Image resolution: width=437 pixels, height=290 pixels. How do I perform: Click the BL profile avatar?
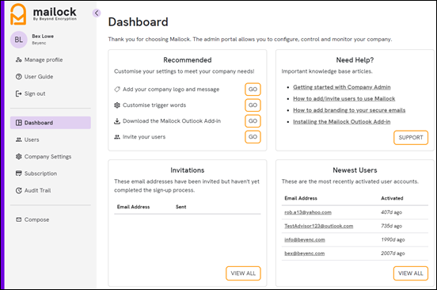pos(19,40)
